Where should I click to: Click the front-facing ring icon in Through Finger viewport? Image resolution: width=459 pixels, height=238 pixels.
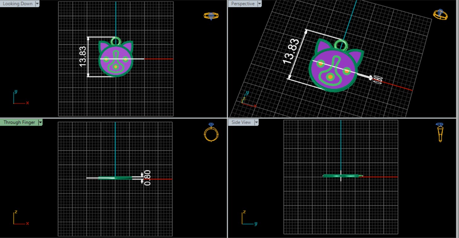211,133
